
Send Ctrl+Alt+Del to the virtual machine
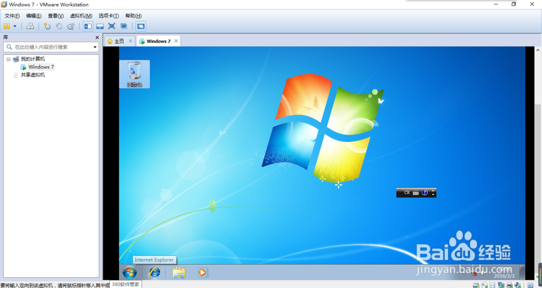pyautogui.click(x=30, y=26)
